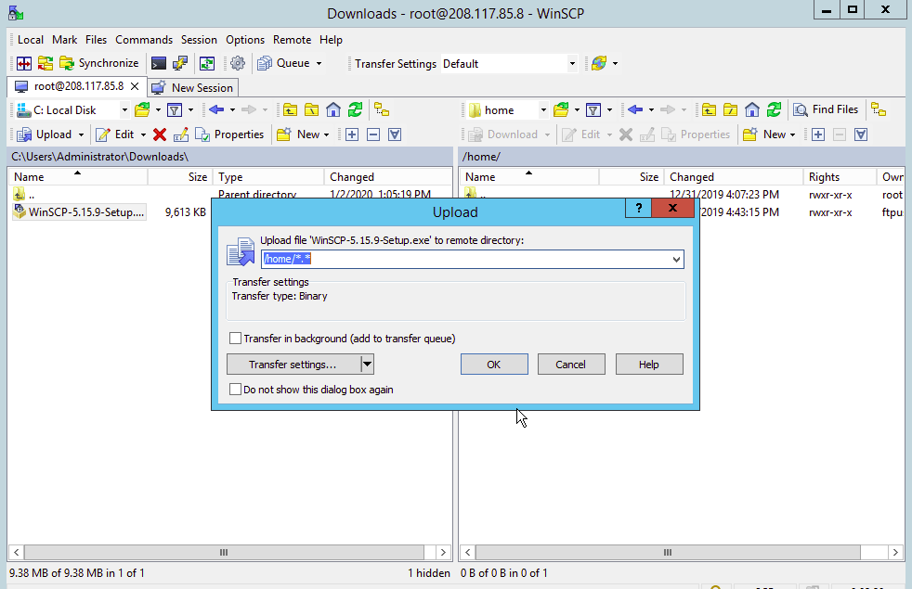Expand local Upload dropdown arrow

[x=81, y=134]
